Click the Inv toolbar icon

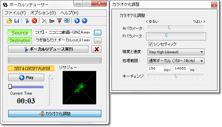[52, 21]
